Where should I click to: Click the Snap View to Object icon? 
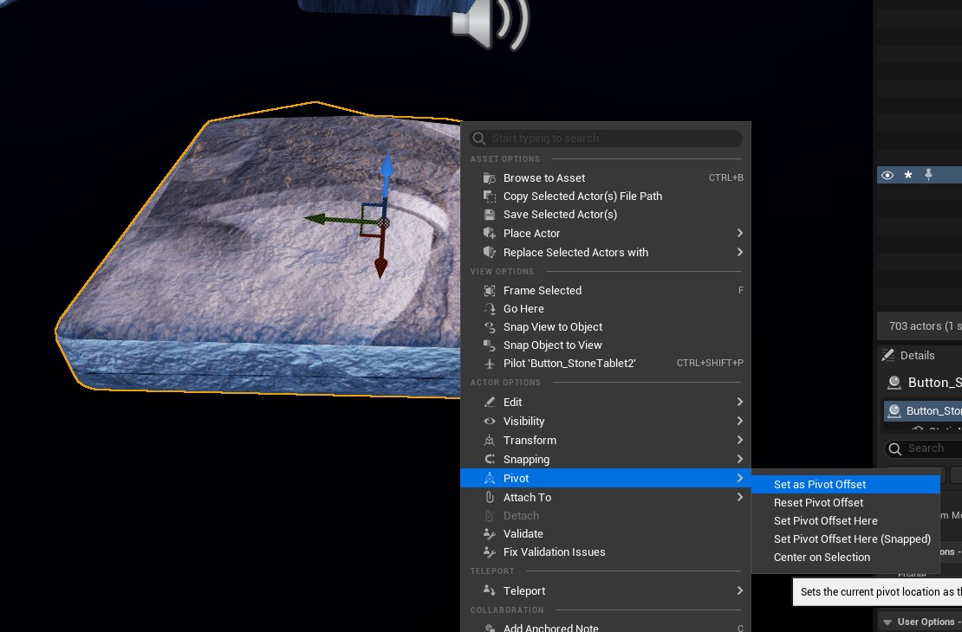coord(489,327)
